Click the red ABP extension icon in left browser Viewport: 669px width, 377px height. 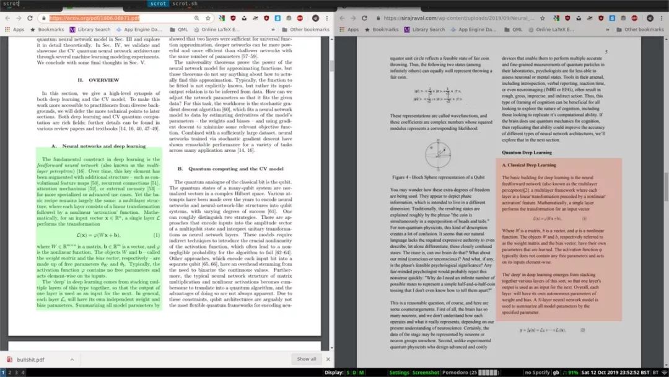tap(300, 19)
